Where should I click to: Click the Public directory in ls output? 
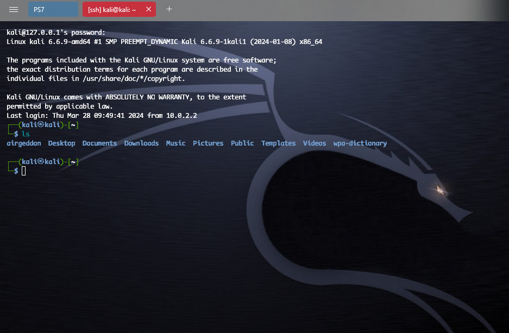[x=242, y=143]
